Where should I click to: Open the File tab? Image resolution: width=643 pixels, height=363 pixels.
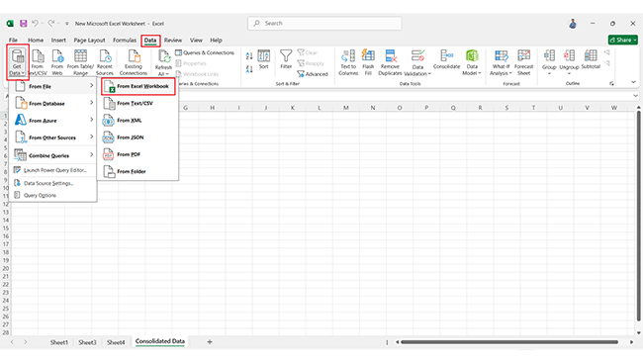click(x=13, y=41)
